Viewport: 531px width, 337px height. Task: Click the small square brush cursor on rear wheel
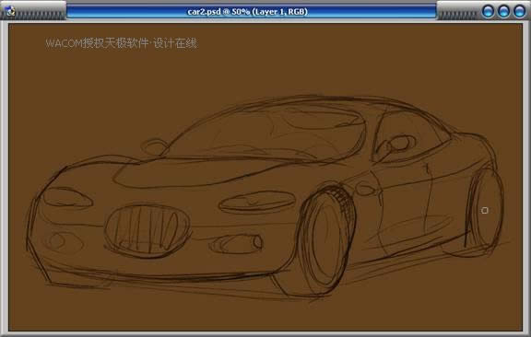pos(485,211)
